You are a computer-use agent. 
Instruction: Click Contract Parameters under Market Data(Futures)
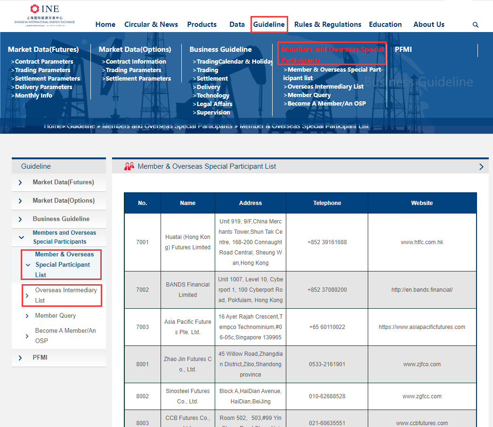(x=44, y=62)
